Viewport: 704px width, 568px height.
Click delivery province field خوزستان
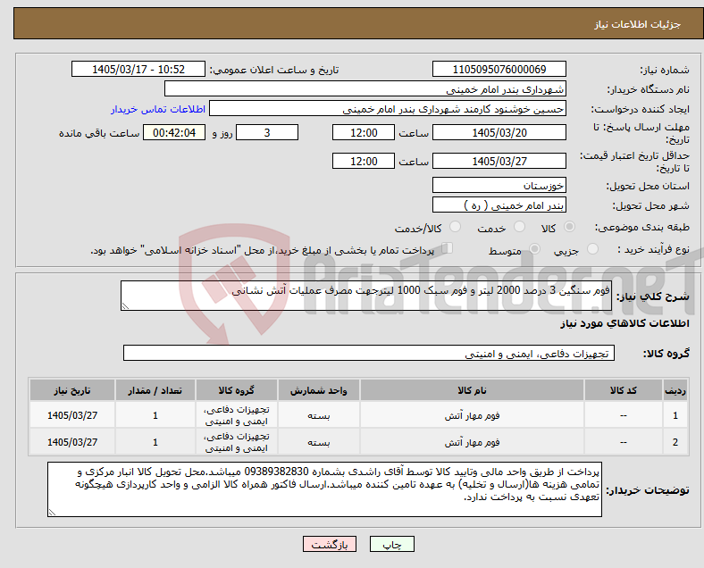(499, 185)
